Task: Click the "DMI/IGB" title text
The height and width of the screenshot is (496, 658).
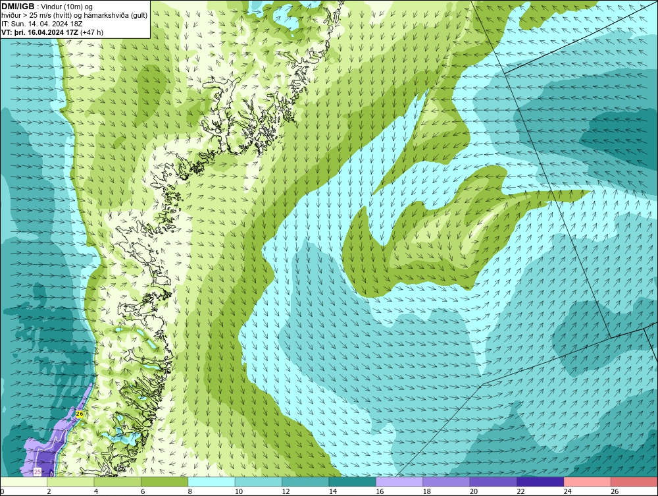Action: [x=18, y=7]
